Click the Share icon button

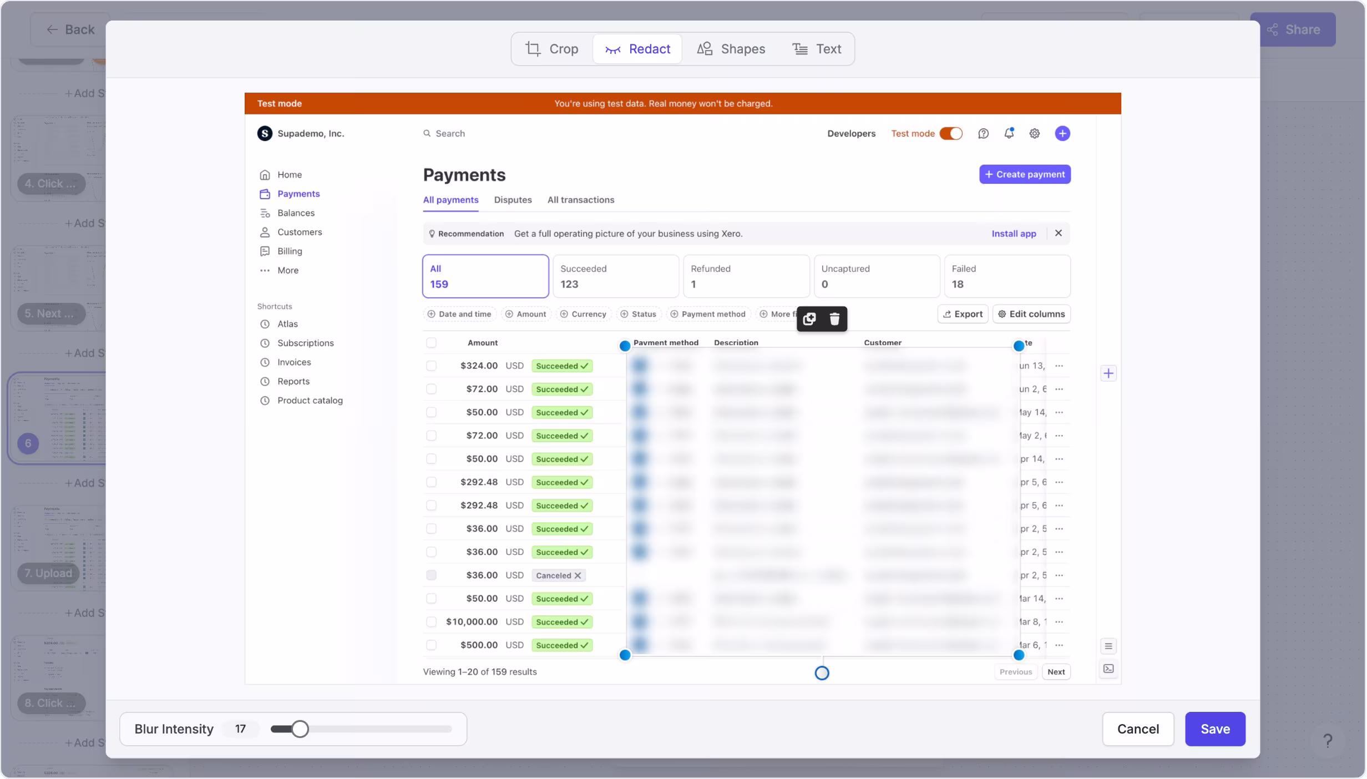[1292, 29]
